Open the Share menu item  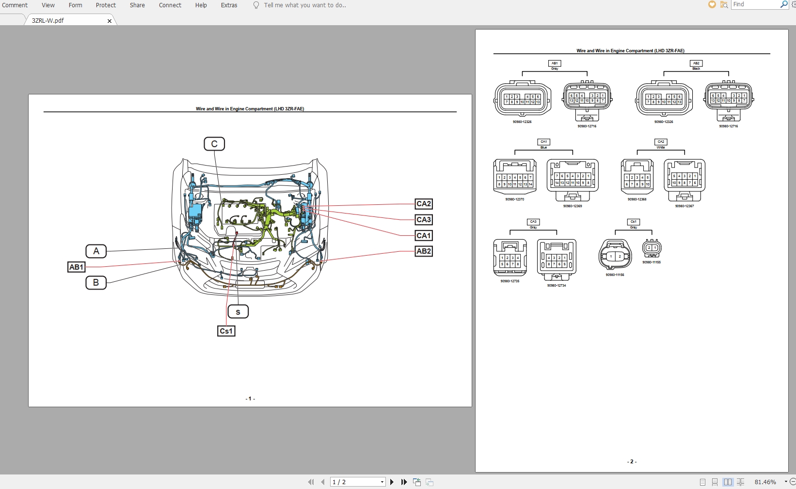137,5
